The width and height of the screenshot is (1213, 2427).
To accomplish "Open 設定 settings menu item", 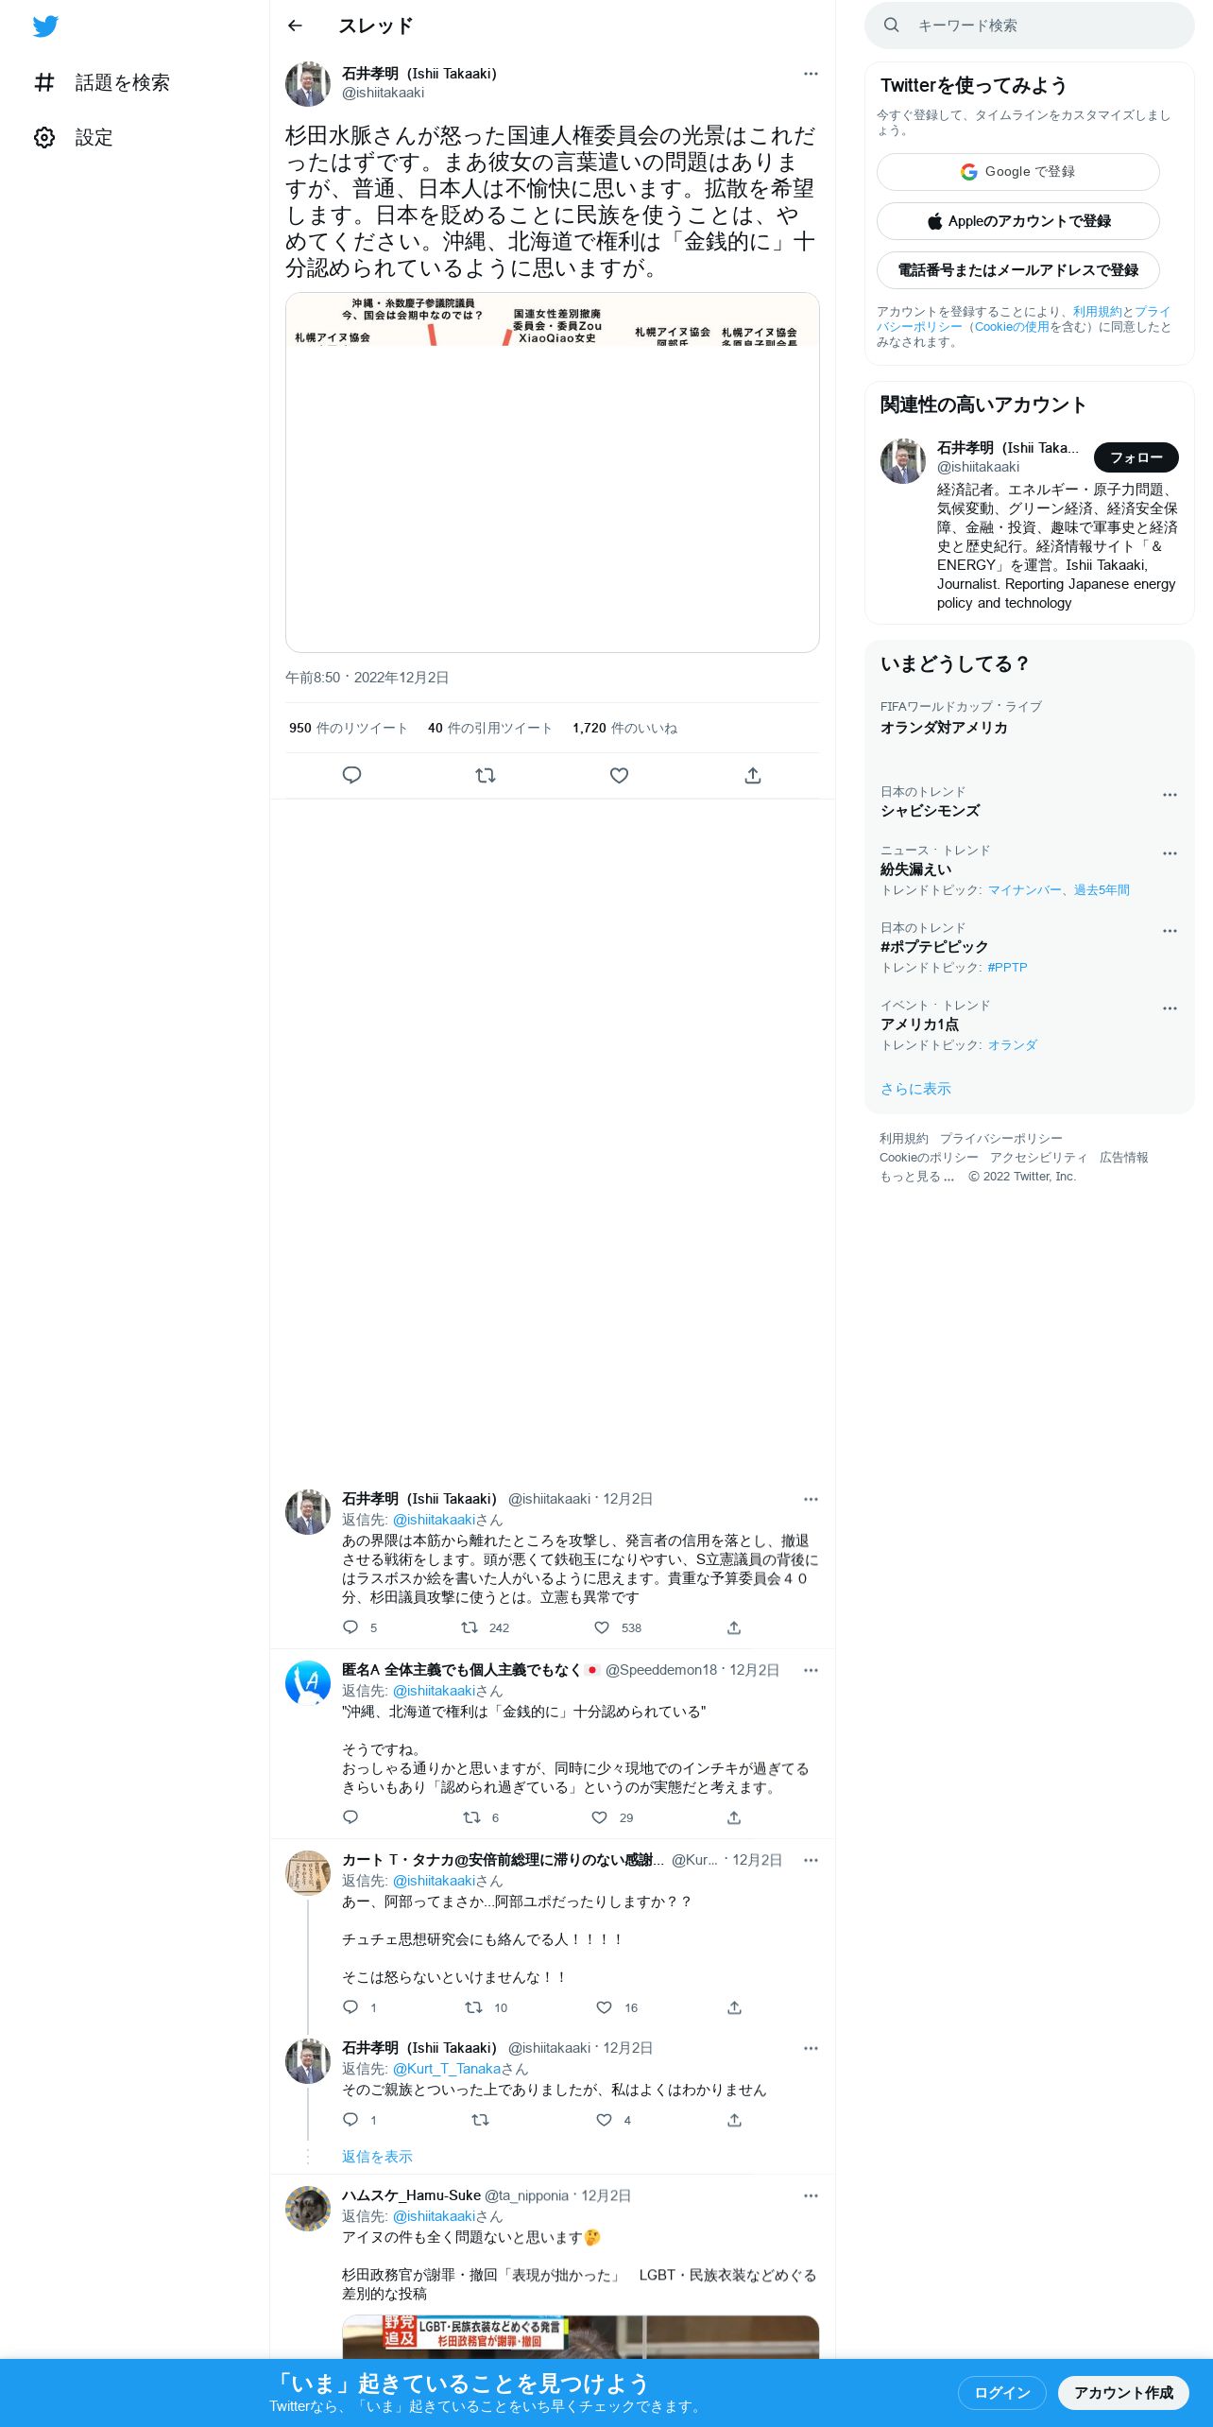I will (x=74, y=138).
